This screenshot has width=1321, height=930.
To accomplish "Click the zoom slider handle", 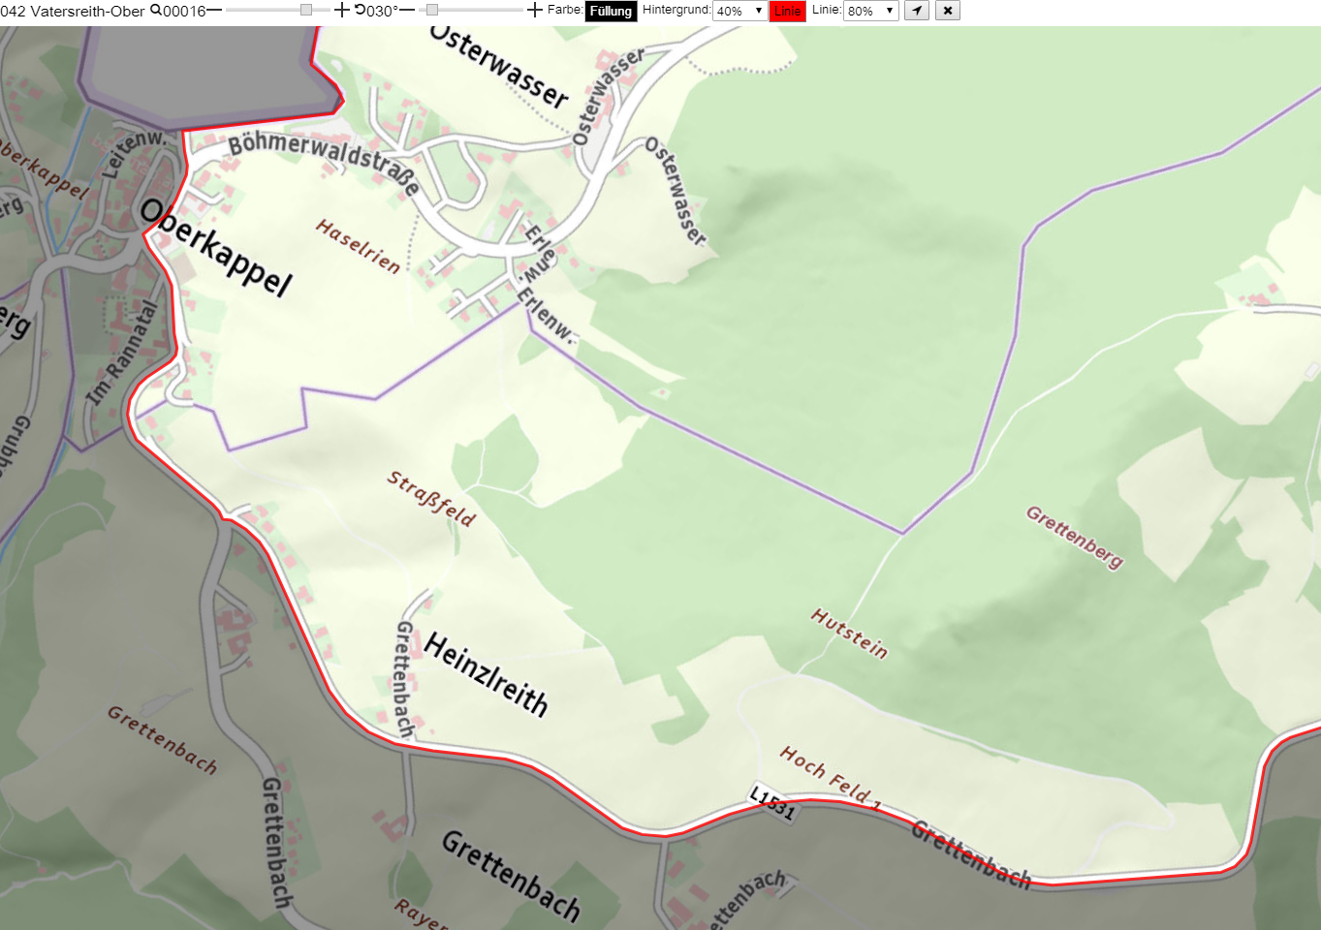I will point(306,10).
